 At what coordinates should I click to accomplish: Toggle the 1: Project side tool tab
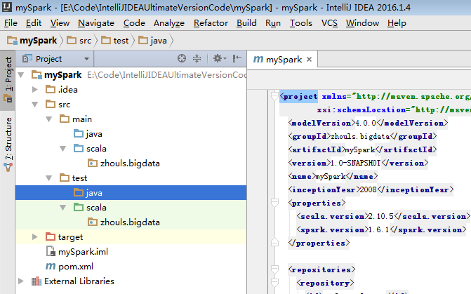pos(8,80)
